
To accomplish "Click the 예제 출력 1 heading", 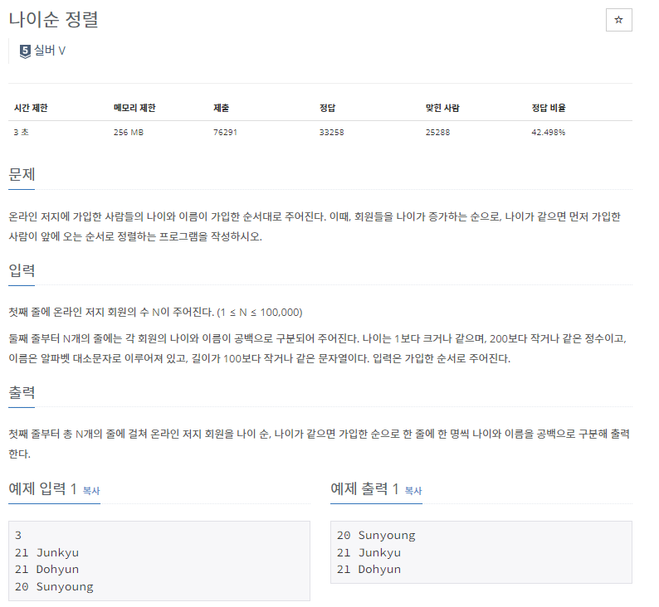I will pos(364,488).
